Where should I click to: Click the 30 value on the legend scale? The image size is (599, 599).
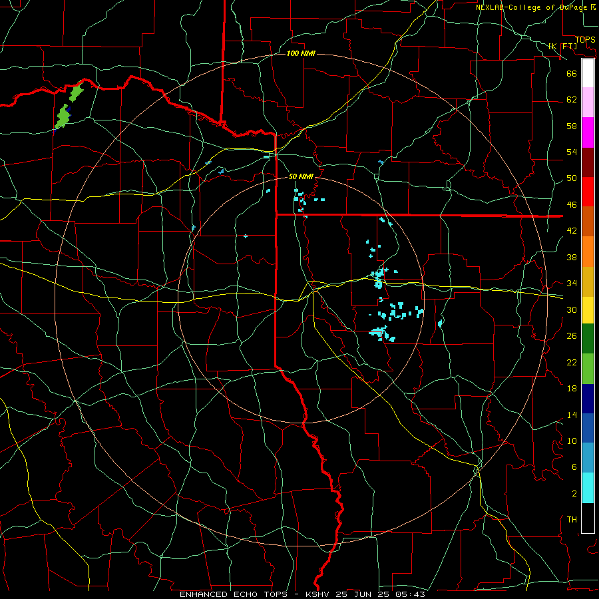(x=572, y=309)
